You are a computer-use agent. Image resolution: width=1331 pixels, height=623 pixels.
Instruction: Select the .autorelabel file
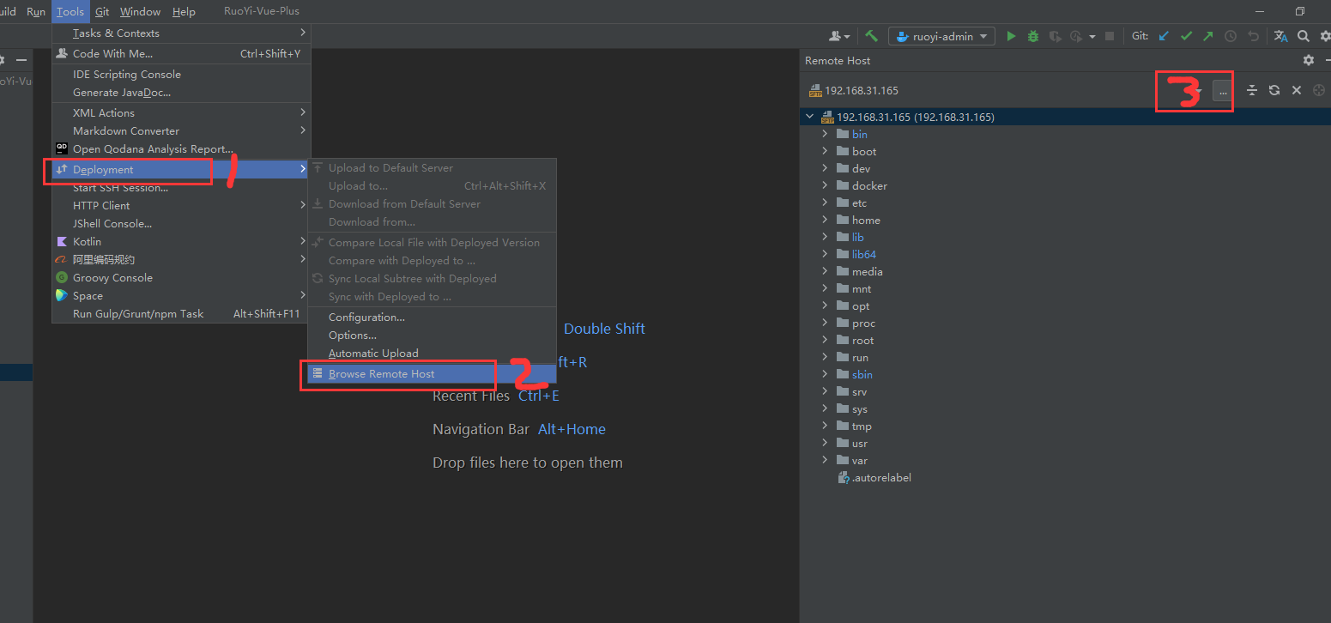point(874,477)
